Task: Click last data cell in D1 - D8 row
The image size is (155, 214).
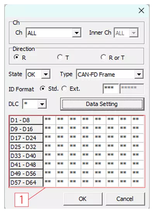Action: click(138, 120)
